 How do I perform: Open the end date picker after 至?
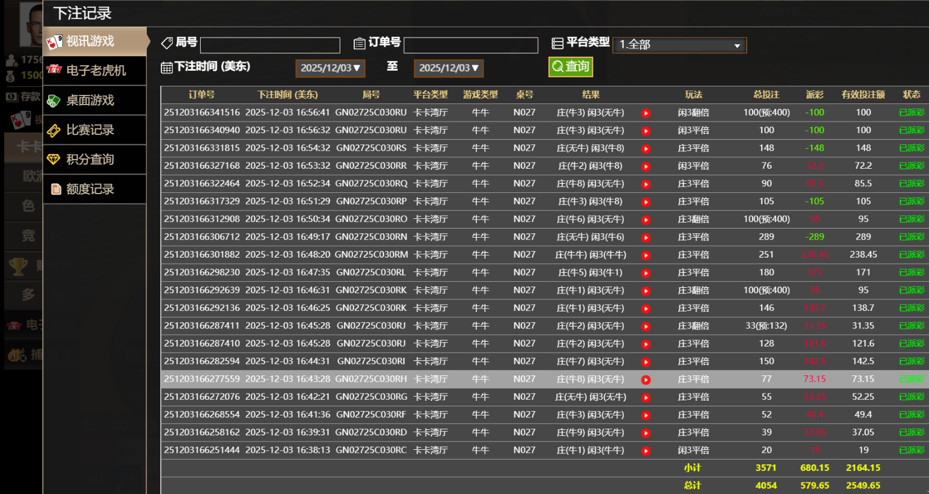[448, 68]
